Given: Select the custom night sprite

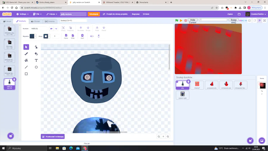Looking at the screenshot, I should [183, 95].
